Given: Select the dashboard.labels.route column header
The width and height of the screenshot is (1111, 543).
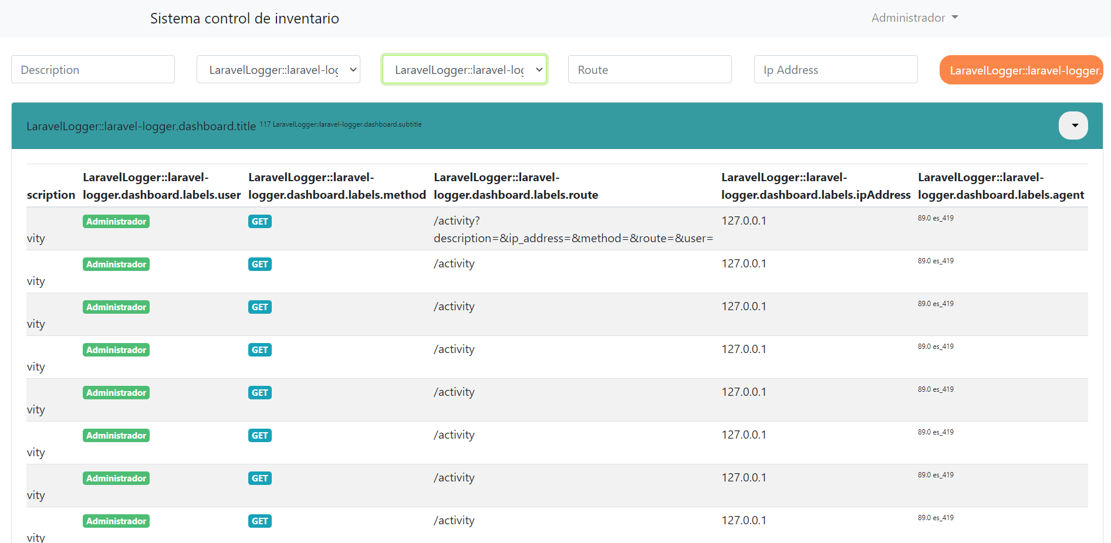Looking at the screenshot, I should [x=515, y=186].
